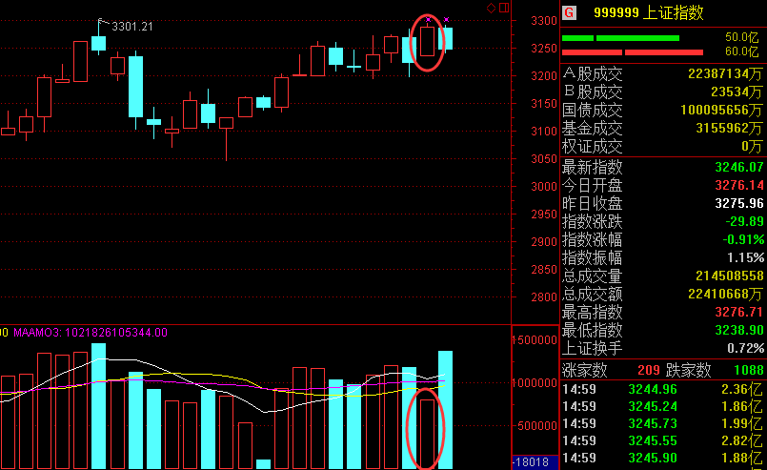Select the tick row with price 3245.24

point(663,407)
